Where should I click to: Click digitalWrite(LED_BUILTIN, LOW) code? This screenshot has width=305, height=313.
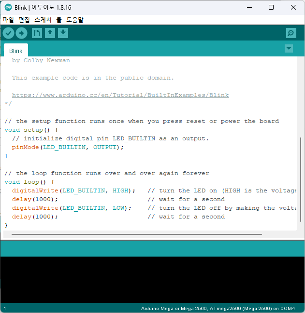(x=72, y=208)
